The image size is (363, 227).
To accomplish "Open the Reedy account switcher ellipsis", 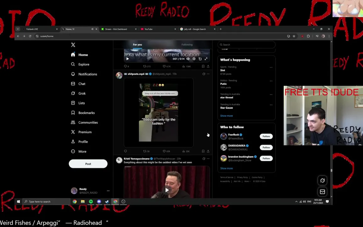I will point(108,191).
